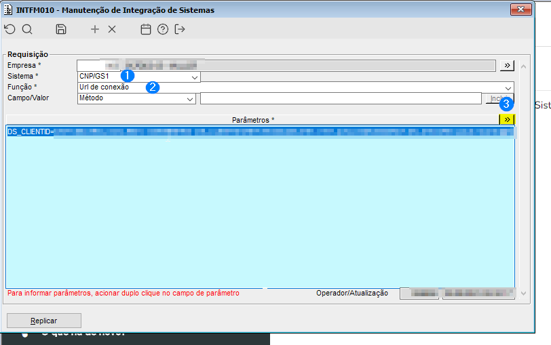Open Empresa lookup double-arrow button

[x=507, y=65]
